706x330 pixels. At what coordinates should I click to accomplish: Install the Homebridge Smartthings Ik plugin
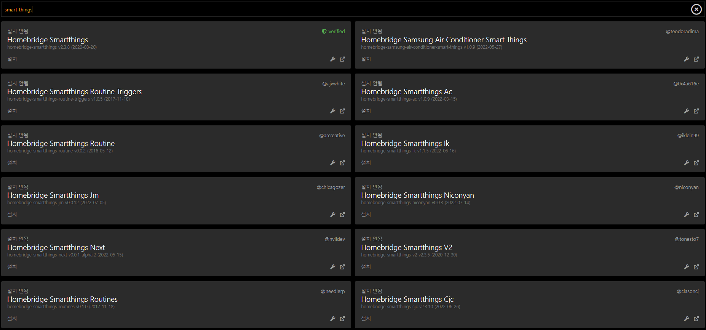point(366,163)
